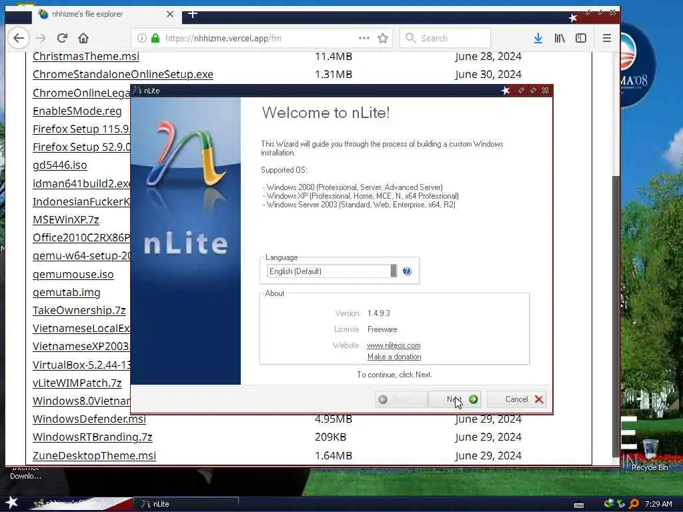Screen dimensions: 683x512
Task: Open EnableSMode.reg file link
Action: click(x=77, y=111)
